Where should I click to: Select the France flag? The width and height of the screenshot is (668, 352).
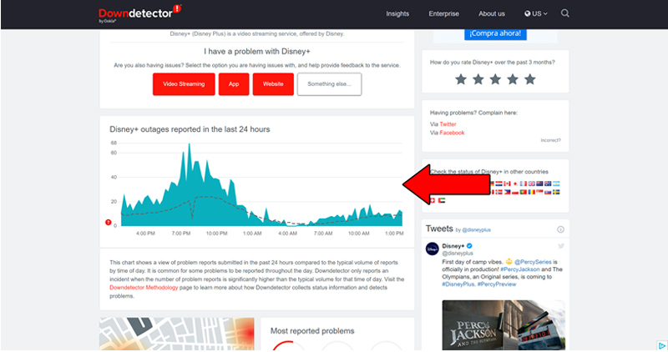[524, 184]
